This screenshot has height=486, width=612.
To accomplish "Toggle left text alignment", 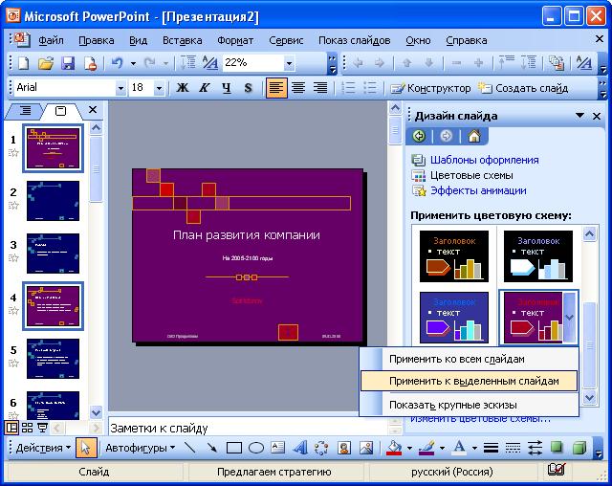I will point(276,88).
